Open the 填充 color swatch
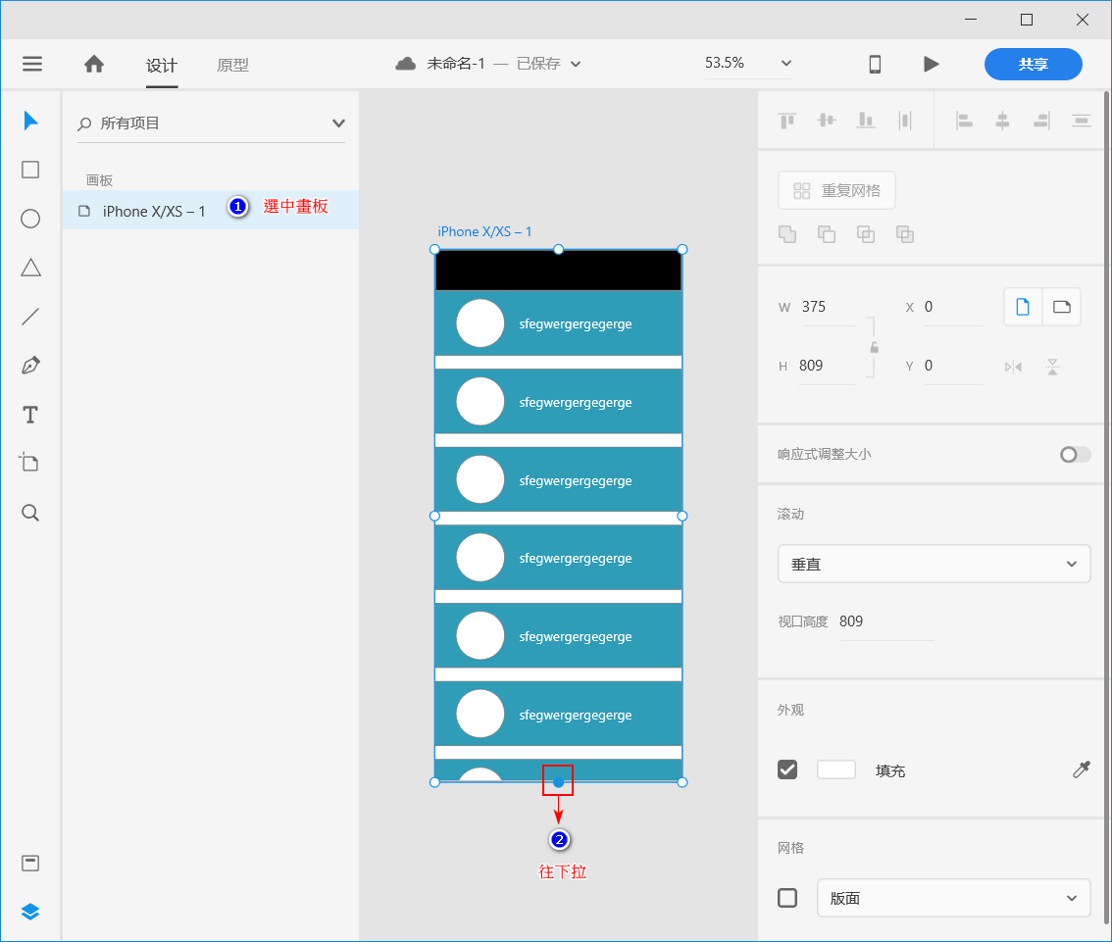1112x942 pixels. (836, 769)
